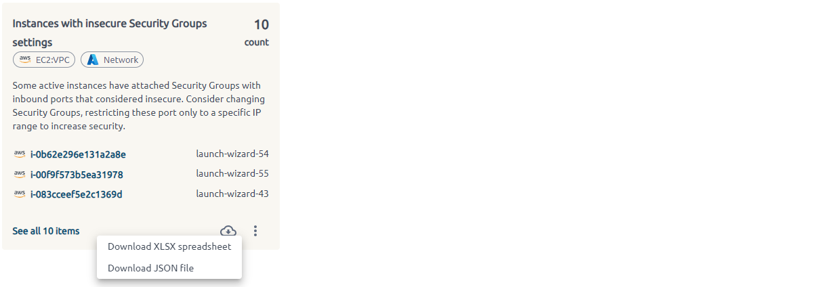
Task: Click AWS icon beside i-0b62e296e131a2a8e
Action: 19,154
